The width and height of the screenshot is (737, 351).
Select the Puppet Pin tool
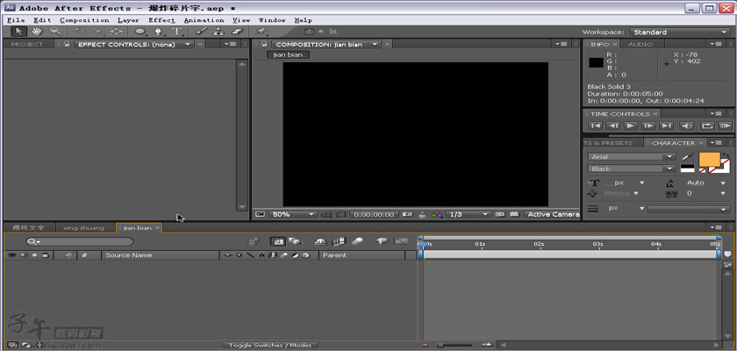click(x=261, y=32)
